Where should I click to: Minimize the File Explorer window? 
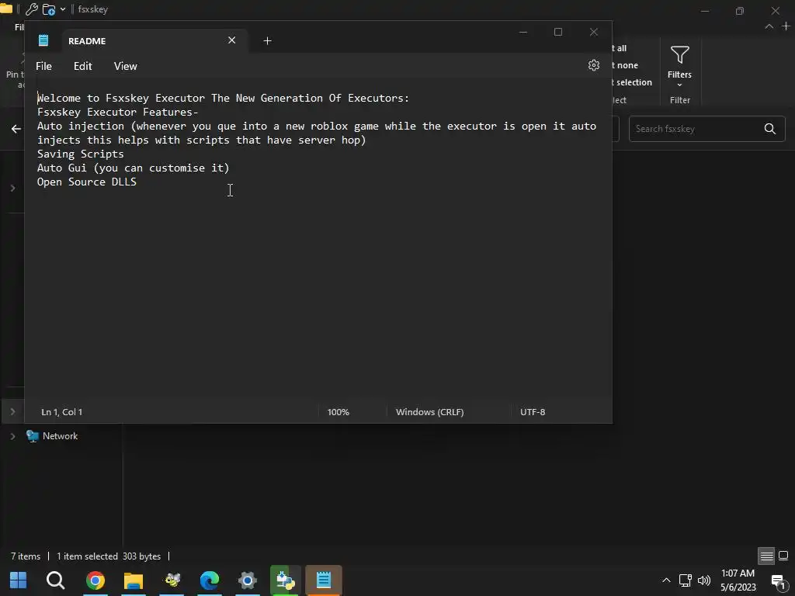[705, 11]
